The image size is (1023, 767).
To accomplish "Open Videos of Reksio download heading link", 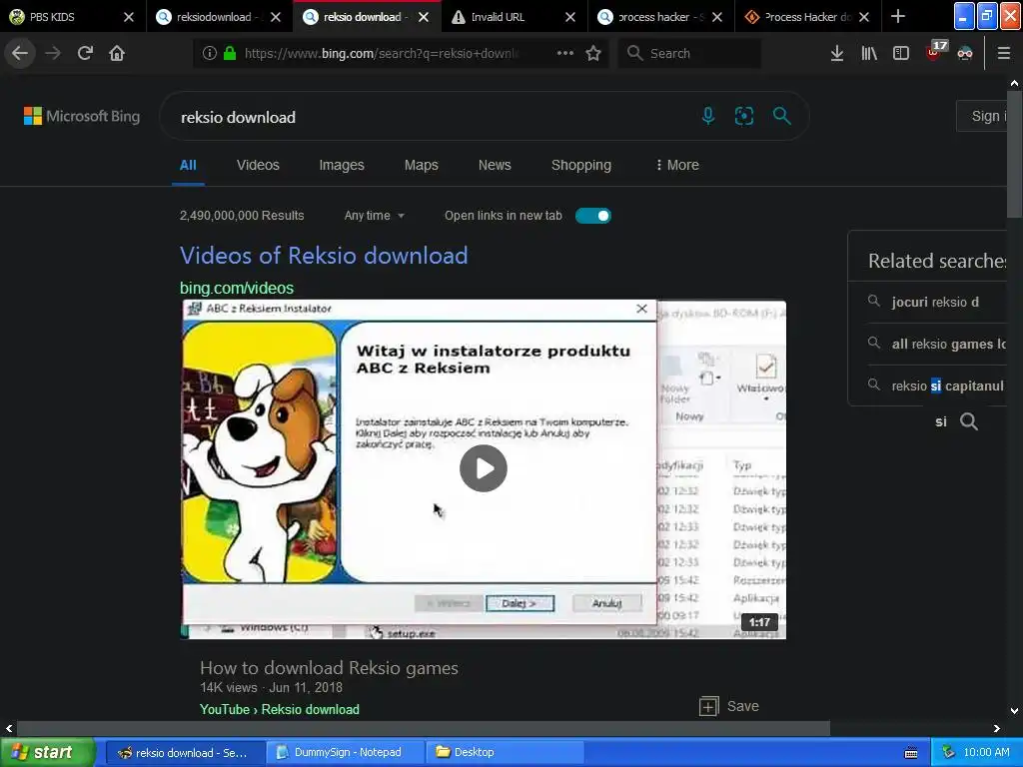I will click(x=324, y=255).
